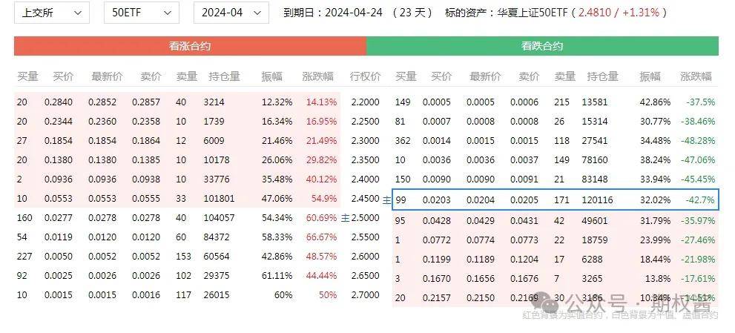Click call open interest 84372
735x333 pixels.
tap(217, 237)
